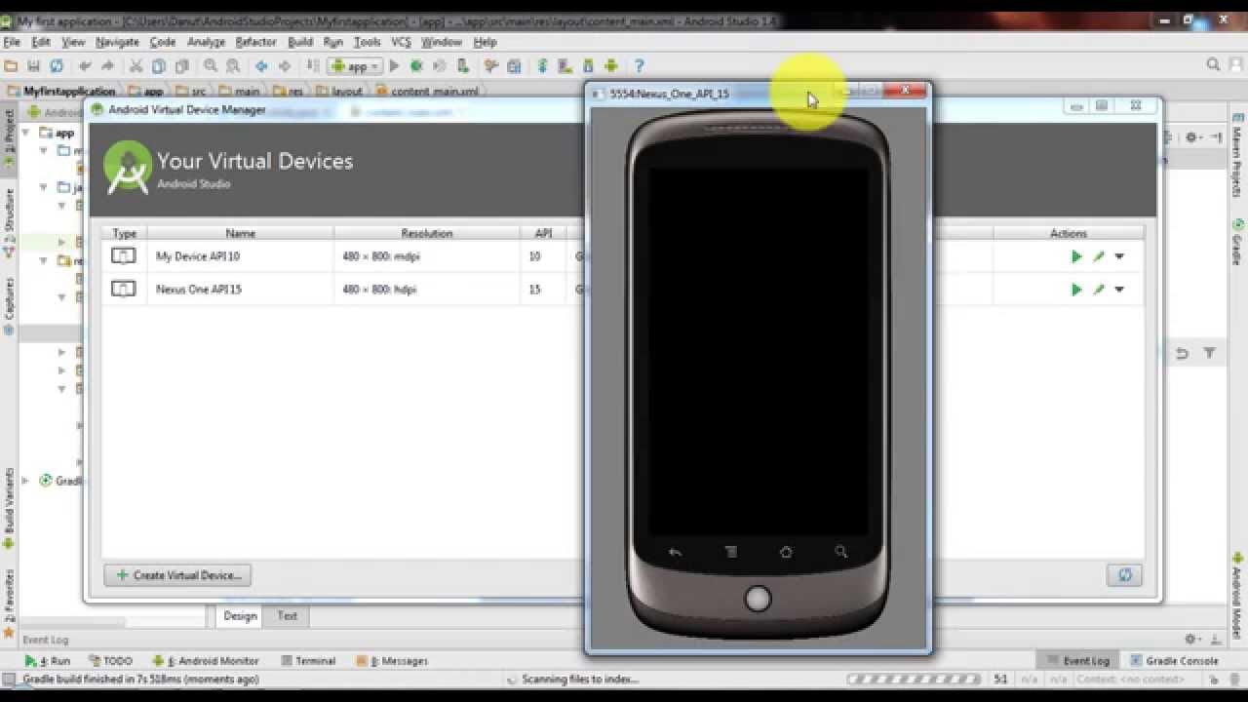Click the Redo arrow in main toolbar
Viewport: 1248px width, 702px height.
click(x=107, y=66)
